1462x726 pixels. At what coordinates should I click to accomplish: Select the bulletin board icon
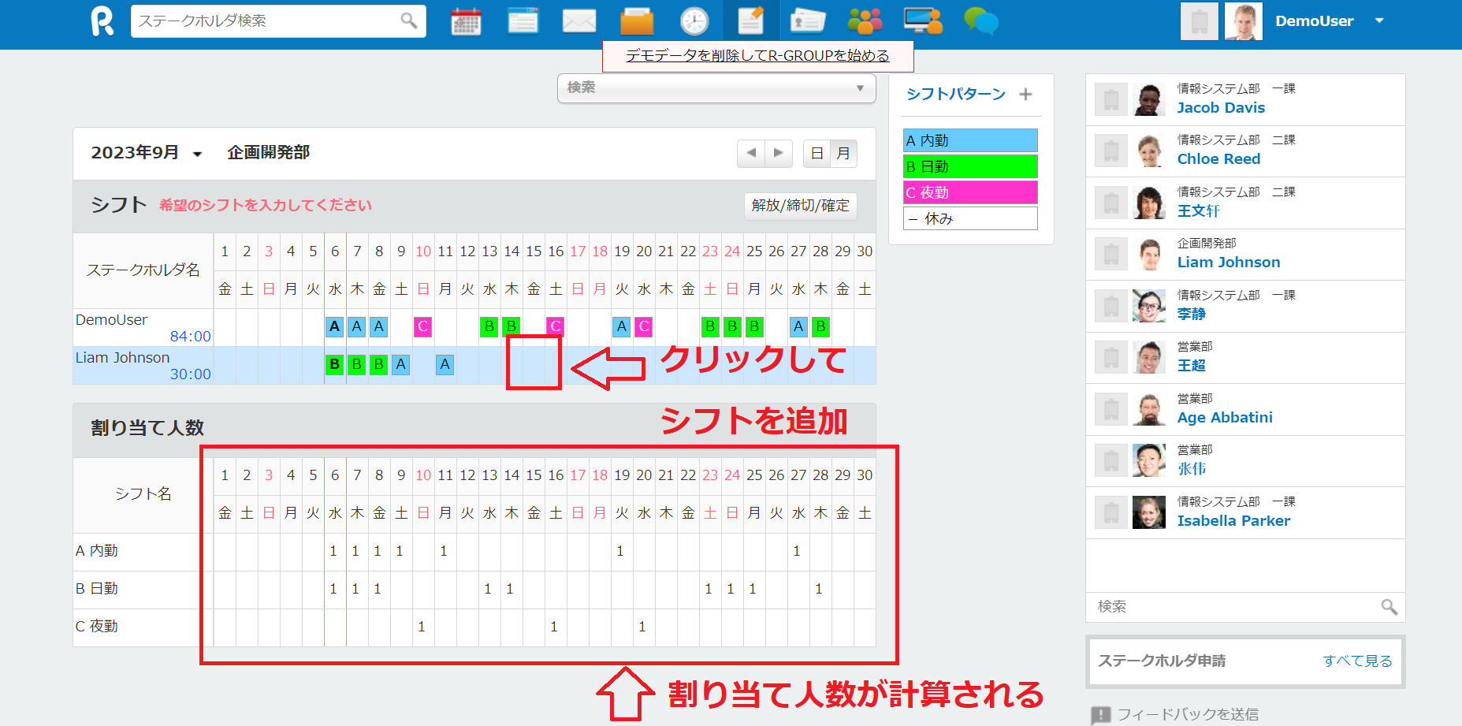[x=523, y=21]
